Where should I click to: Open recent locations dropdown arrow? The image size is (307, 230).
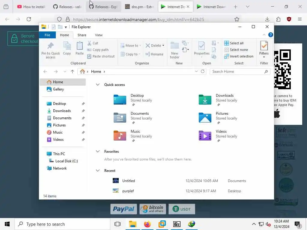pos(65,72)
